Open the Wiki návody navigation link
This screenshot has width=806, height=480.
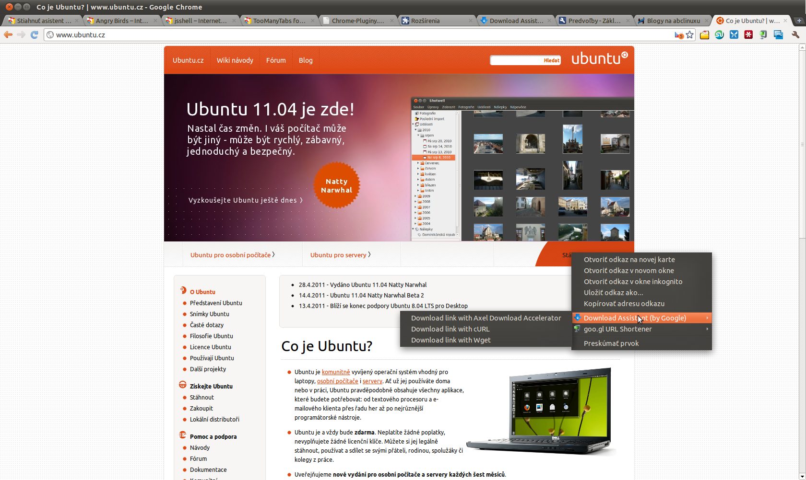[x=235, y=60]
